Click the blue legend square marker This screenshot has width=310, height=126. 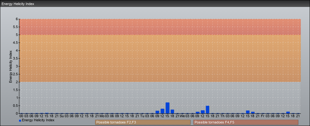(x=20, y=121)
